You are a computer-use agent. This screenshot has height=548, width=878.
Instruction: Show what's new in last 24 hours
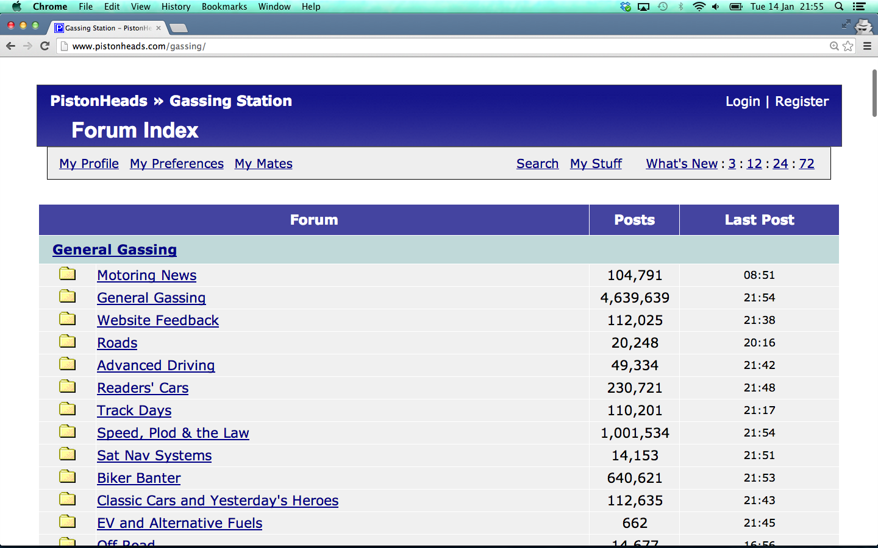click(780, 164)
